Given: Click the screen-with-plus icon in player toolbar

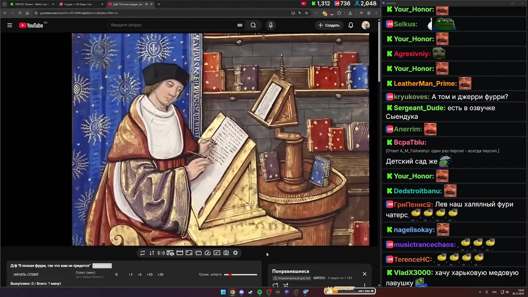Looking at the screenshot, I should (x=217, y=253).
